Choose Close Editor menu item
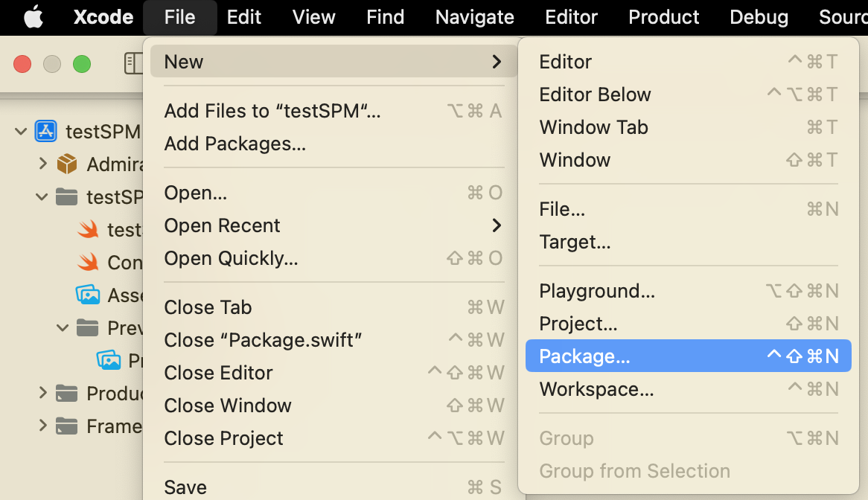Viewport: 868px width, 500px height. (334, 372)
